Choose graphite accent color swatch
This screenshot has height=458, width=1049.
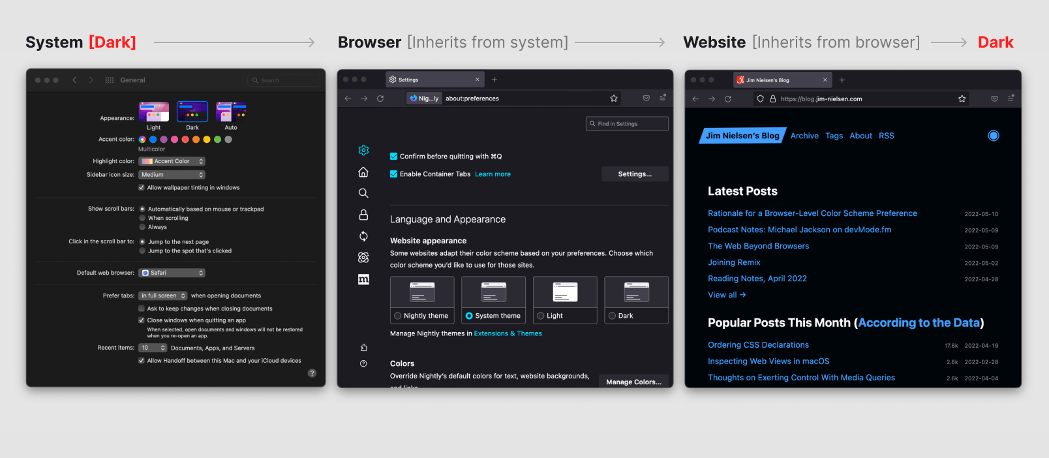click(x=228, y=140)
